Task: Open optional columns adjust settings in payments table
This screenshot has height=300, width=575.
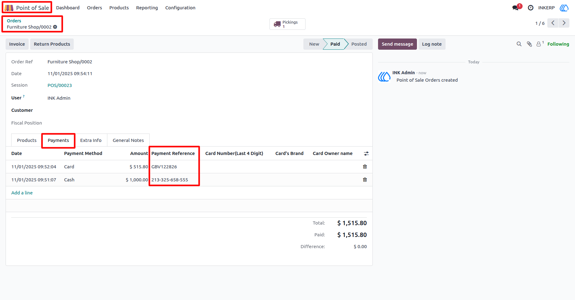Action: point(366,153)
